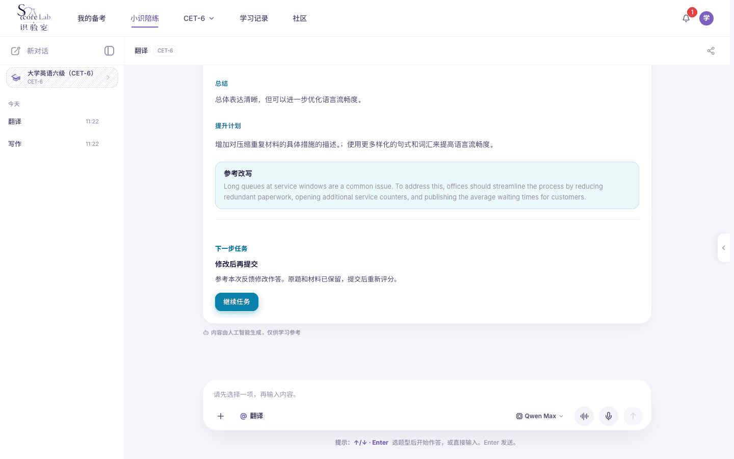This screenshot has width=734, height=459.
Task: Click the @ 翻译 mode tag
Action: 252,416
